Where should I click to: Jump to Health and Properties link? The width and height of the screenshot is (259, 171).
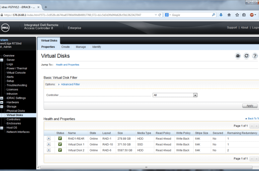pyautogui.click(x=67, y=65)
